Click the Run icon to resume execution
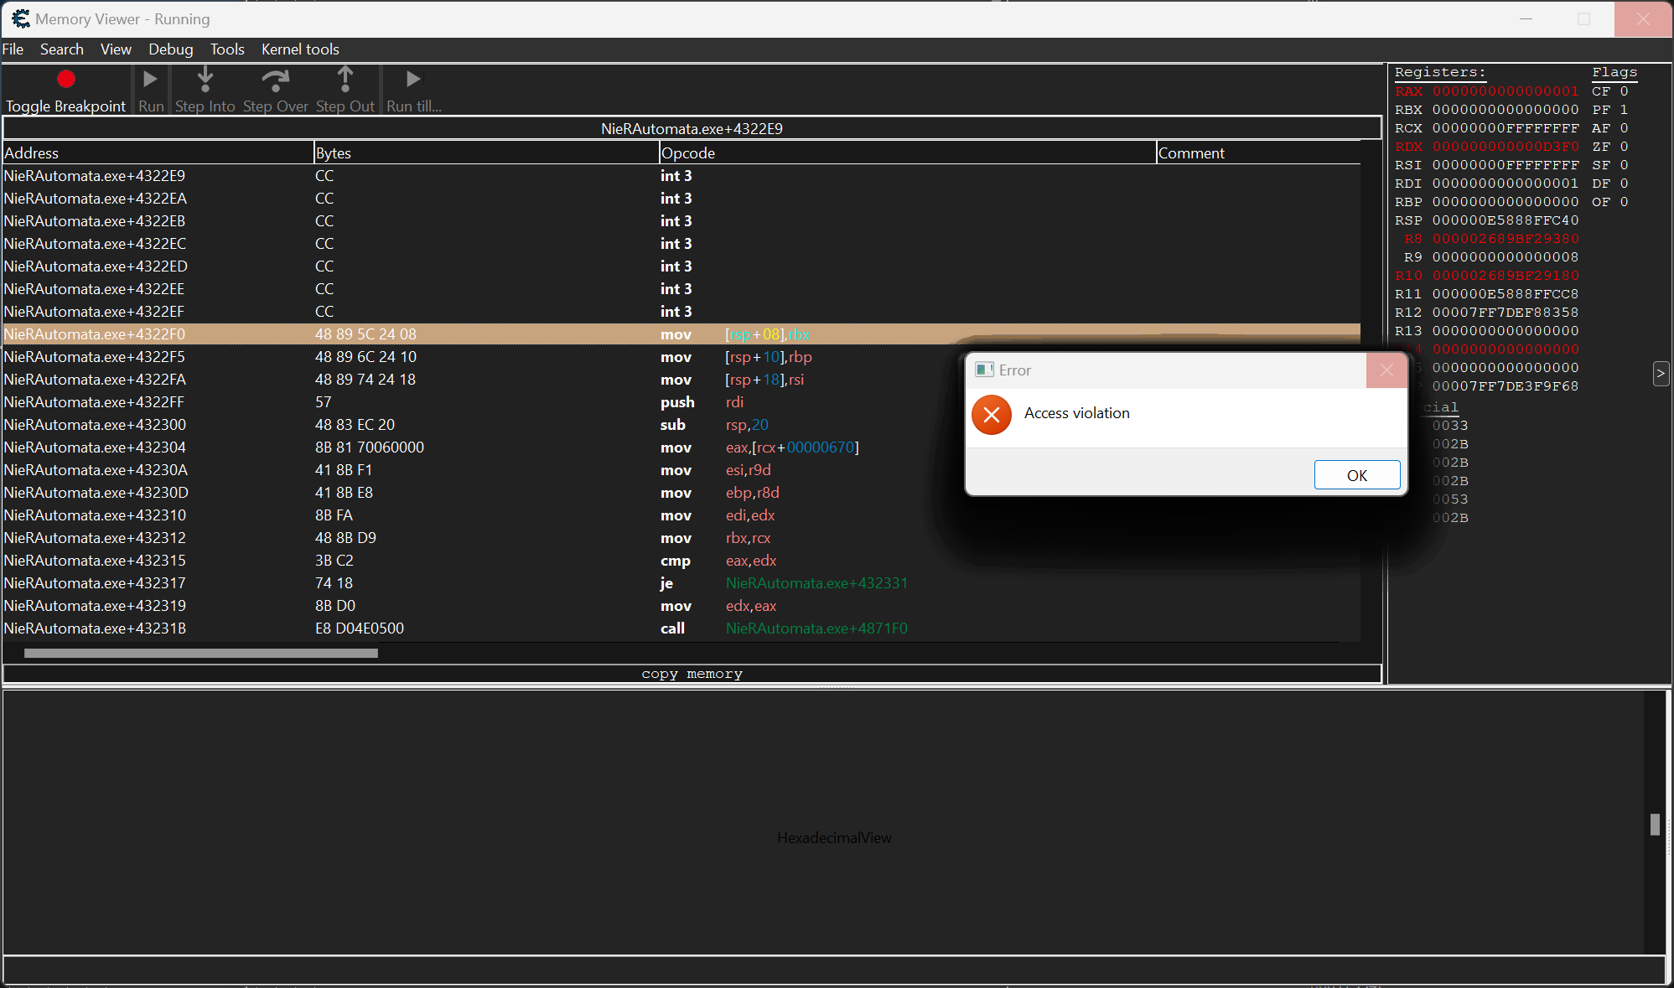Viewport: 1674px width, 988px height. (151, 79)
